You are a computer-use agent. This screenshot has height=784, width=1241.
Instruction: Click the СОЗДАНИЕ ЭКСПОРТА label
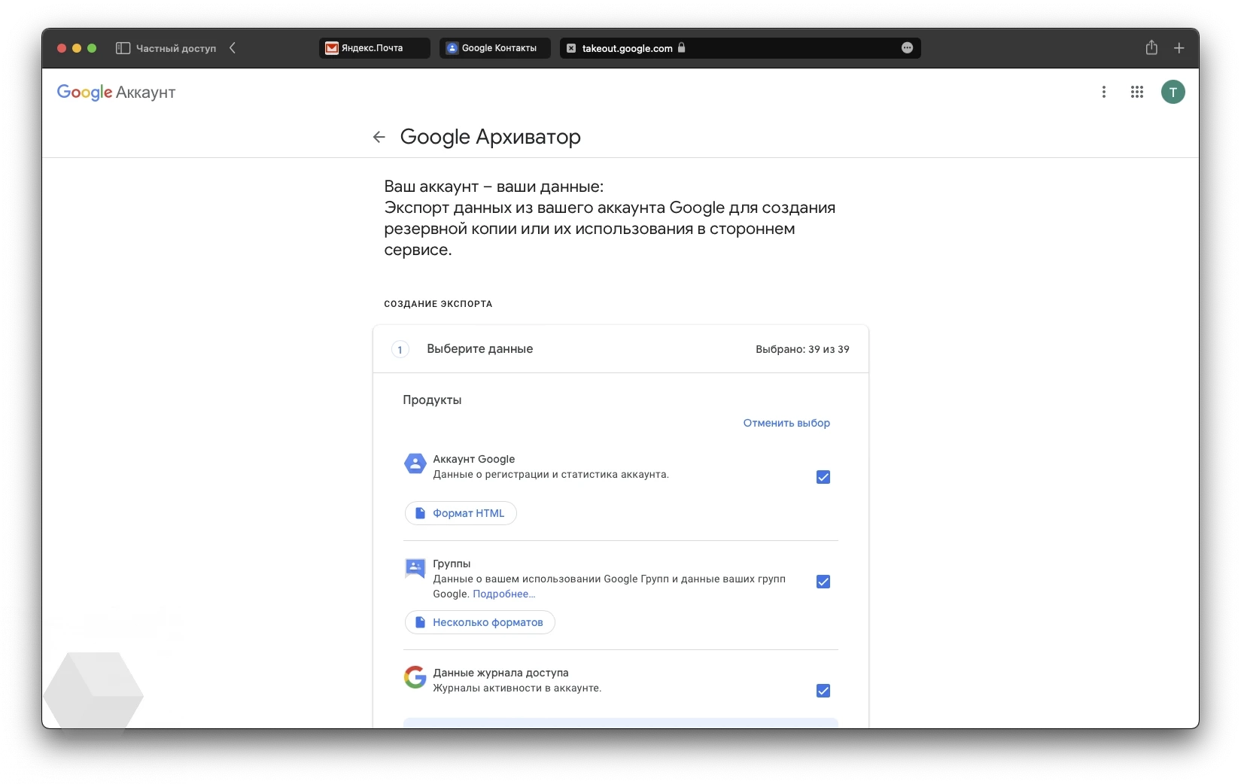438,304
